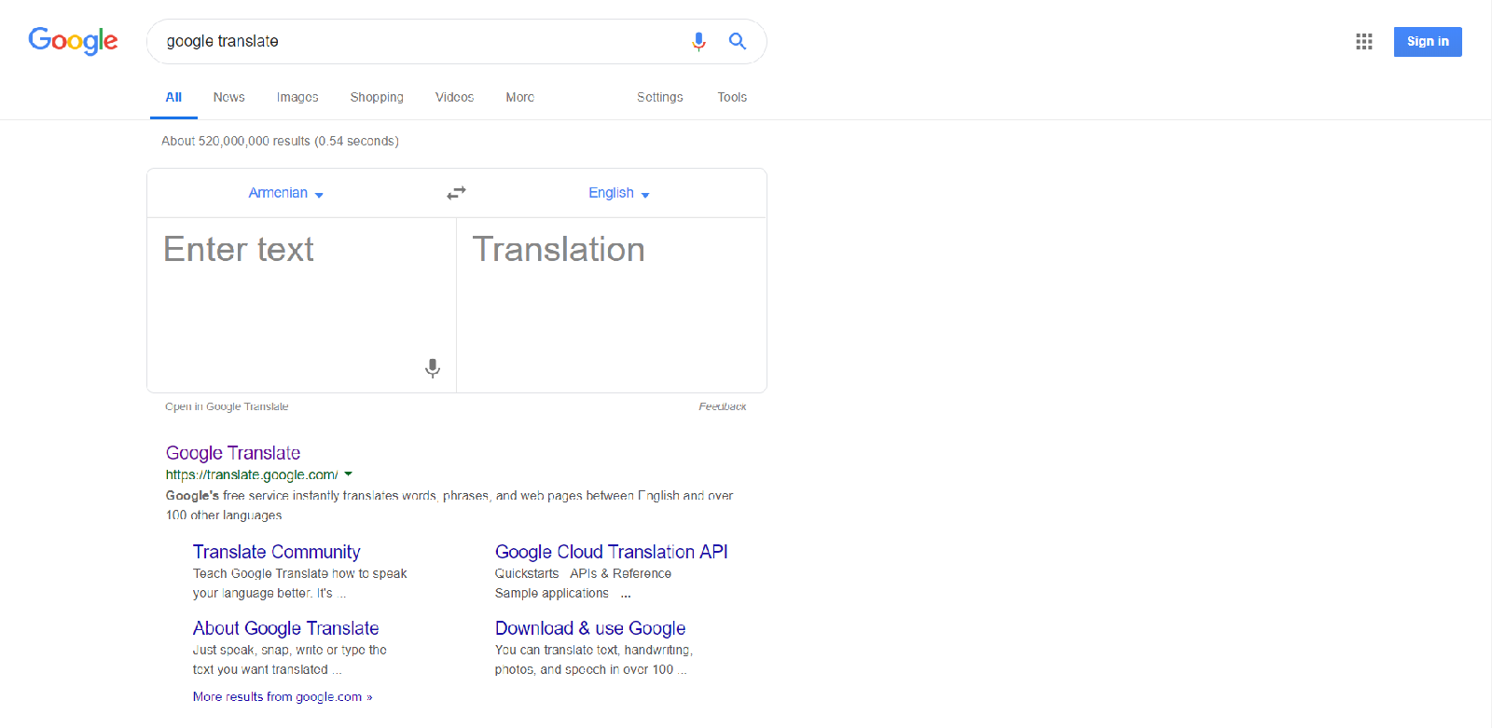This screenshot has width=1492, height=728.
Task: Search by voice using the search bar microphone
Action: click(698, 41)
